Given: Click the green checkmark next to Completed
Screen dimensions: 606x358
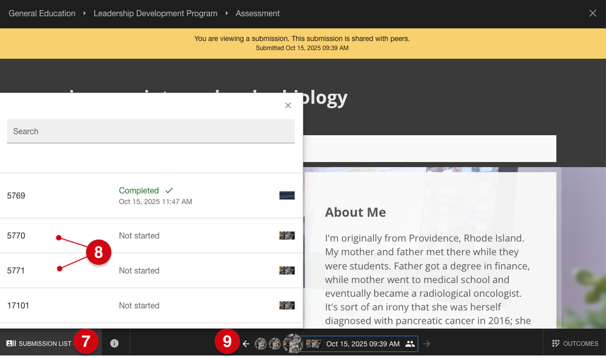Looking at the screenshot, I should tap(169, 190).
